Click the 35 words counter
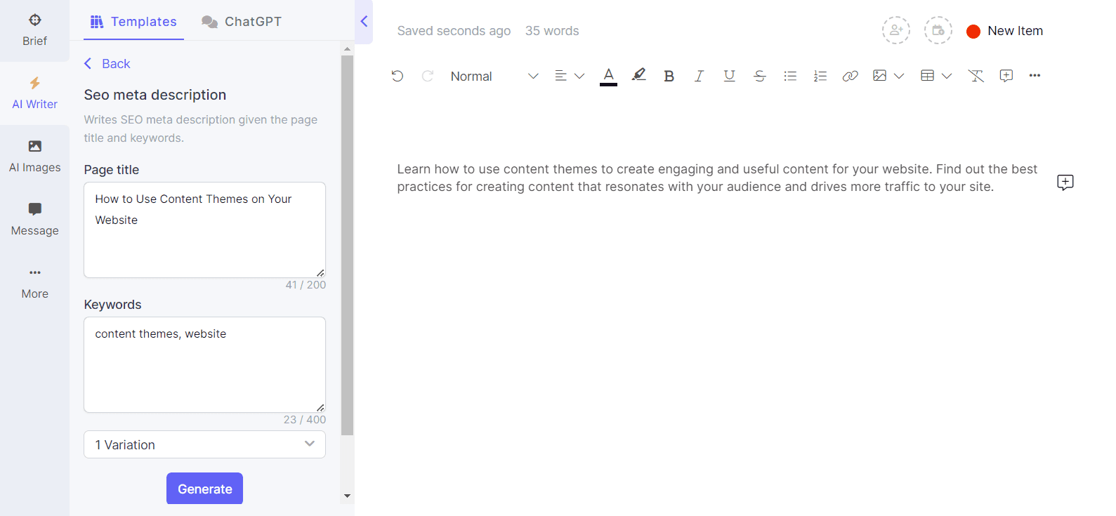 552,31
